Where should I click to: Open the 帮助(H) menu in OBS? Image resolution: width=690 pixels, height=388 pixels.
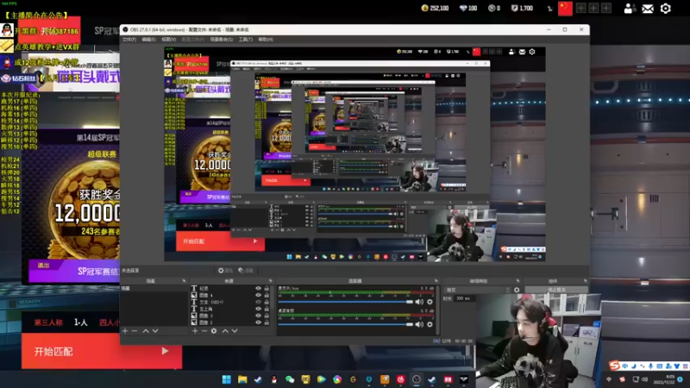[x=266, y=40]
